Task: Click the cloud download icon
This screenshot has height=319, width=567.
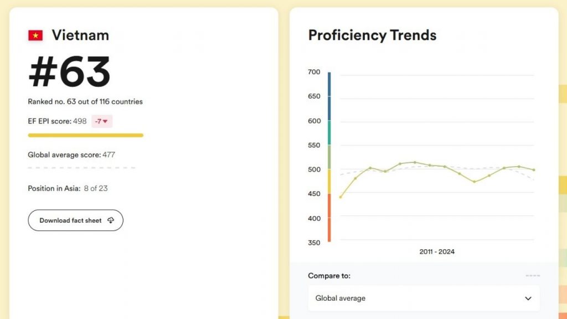Action: 111,220
